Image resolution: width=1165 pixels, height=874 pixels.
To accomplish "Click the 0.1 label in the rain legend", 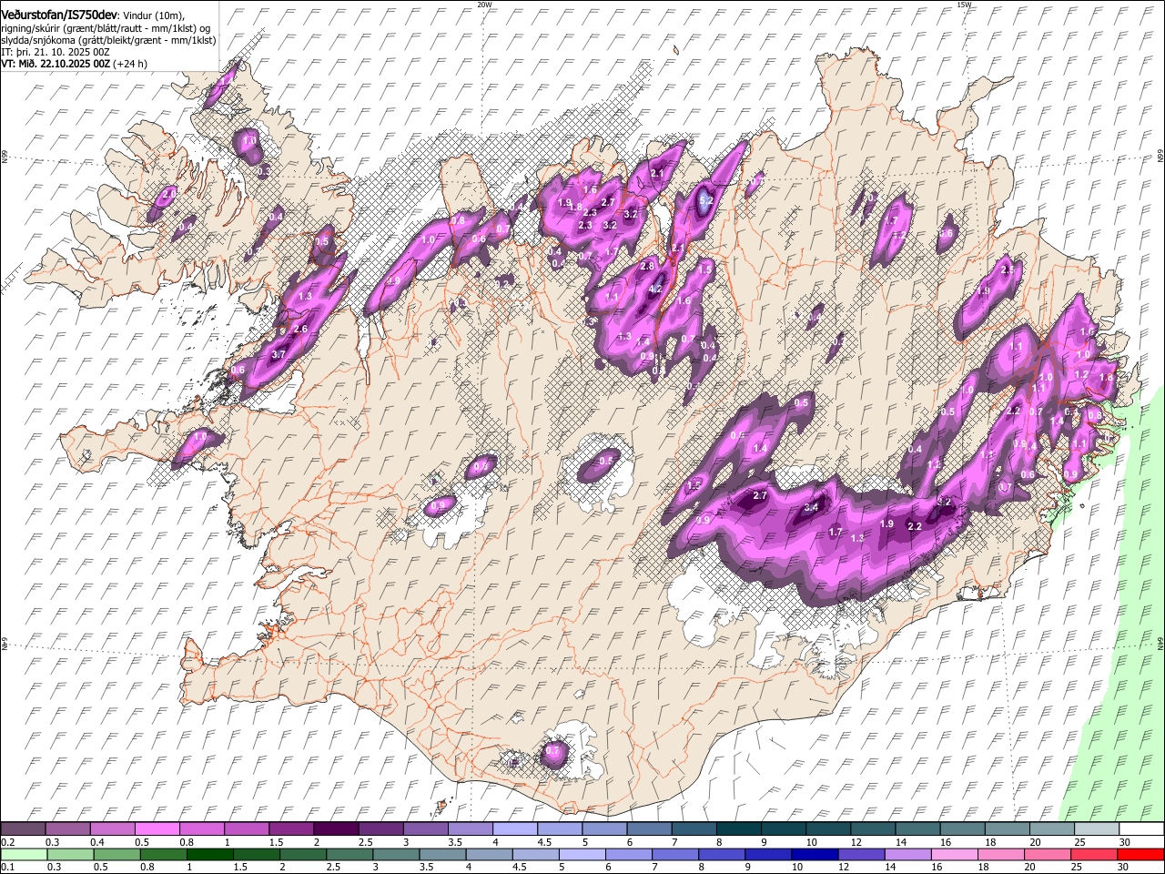I will (7, 868).
